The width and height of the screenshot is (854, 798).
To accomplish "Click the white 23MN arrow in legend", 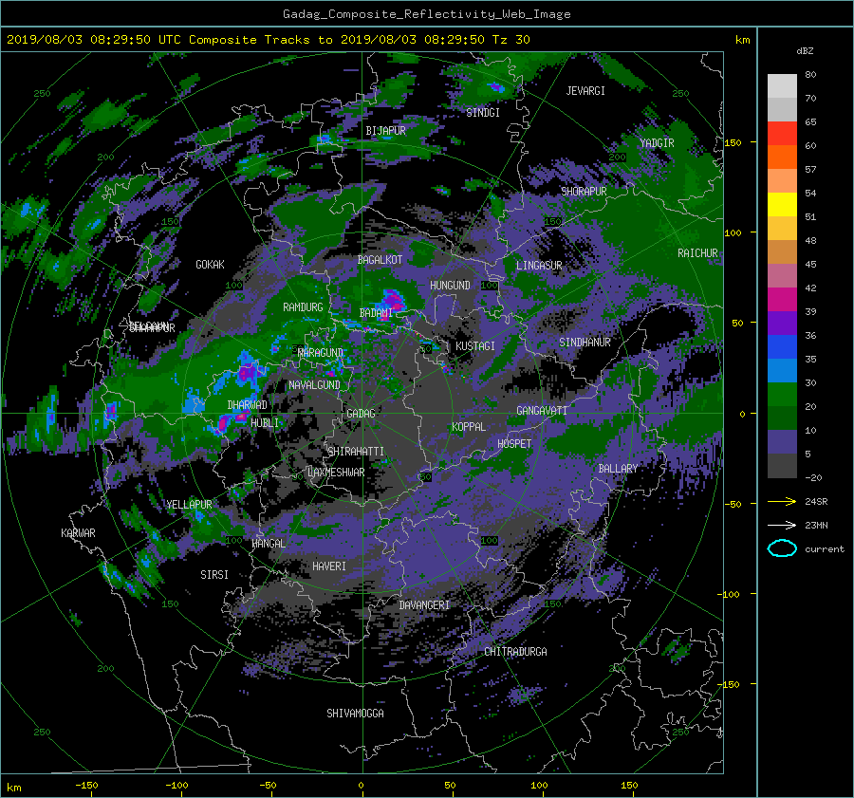I will [782, 525].
